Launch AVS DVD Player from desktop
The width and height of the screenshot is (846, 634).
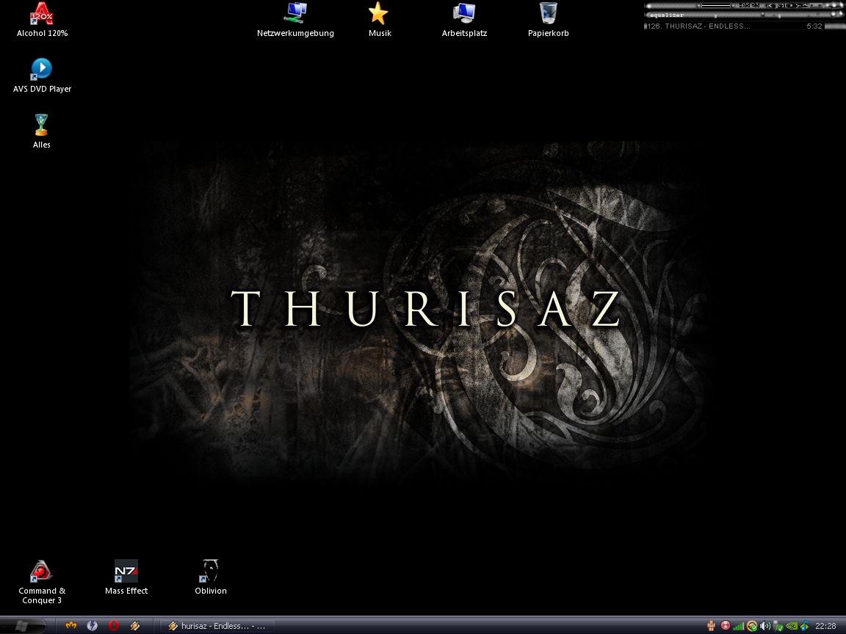(x=42, y=70)
